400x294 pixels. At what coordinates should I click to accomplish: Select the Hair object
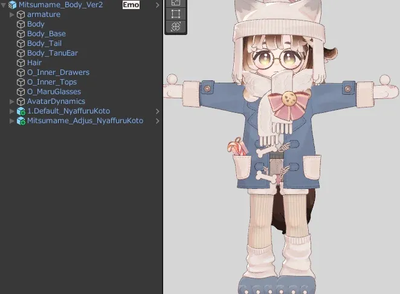point(81,63)
